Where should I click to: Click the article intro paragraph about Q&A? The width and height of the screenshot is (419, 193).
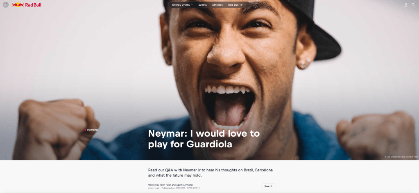click(211, 173)
